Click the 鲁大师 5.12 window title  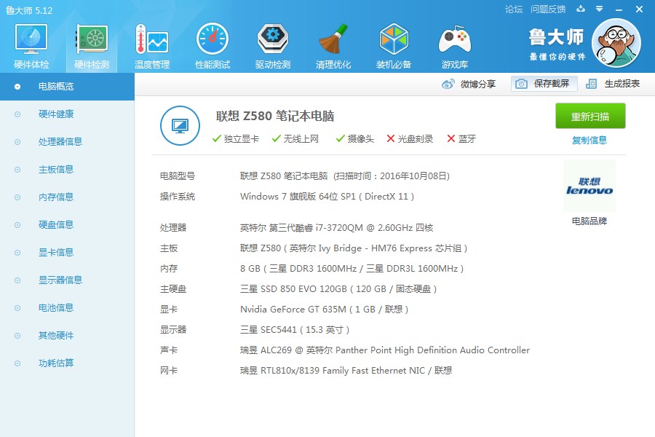[x=29, y=10]
